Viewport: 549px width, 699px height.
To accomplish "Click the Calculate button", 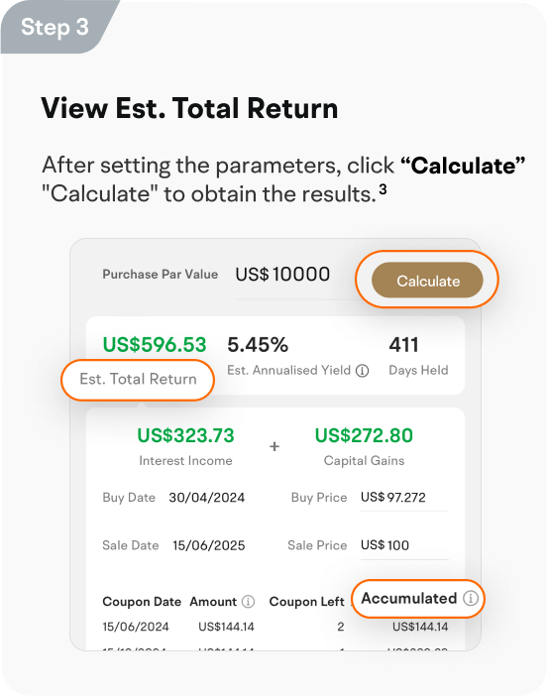I will pyautogui.click(x=427, y=281).
